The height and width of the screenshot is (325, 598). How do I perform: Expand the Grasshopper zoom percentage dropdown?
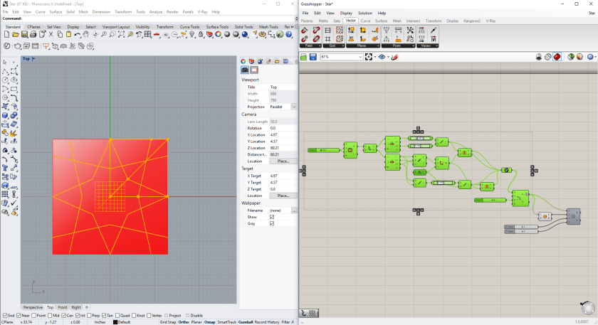pyautogui.click(x=360, y=57)
